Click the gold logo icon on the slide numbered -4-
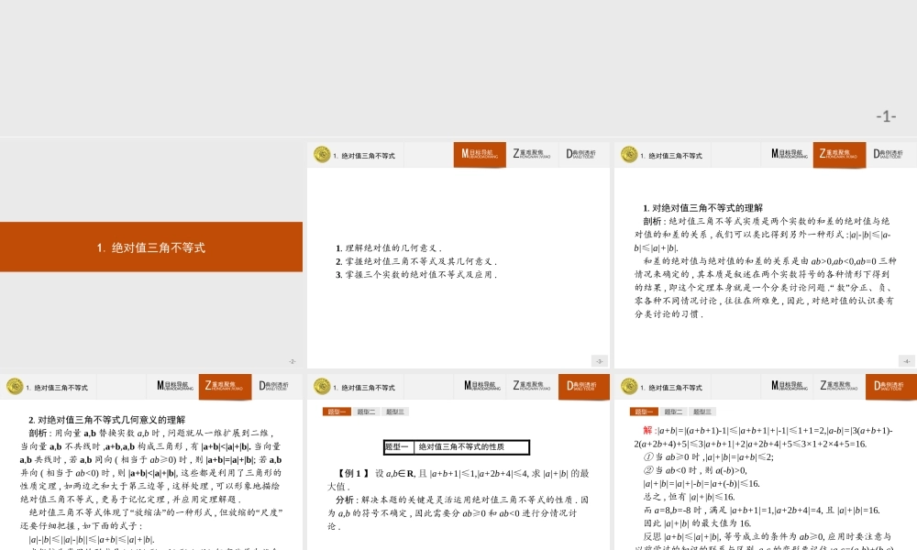 pyautogui.click(x=629, y=155)
